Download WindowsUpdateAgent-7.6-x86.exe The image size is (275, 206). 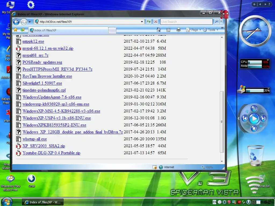[52, 97]
